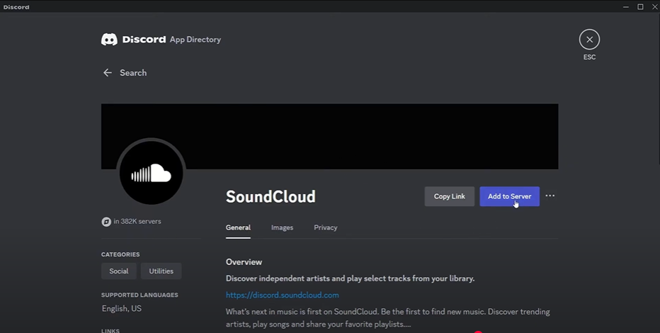The height and width of the screenshot is (333, 660).
Task: Go back to Search results text
Action: pos(133,73)
